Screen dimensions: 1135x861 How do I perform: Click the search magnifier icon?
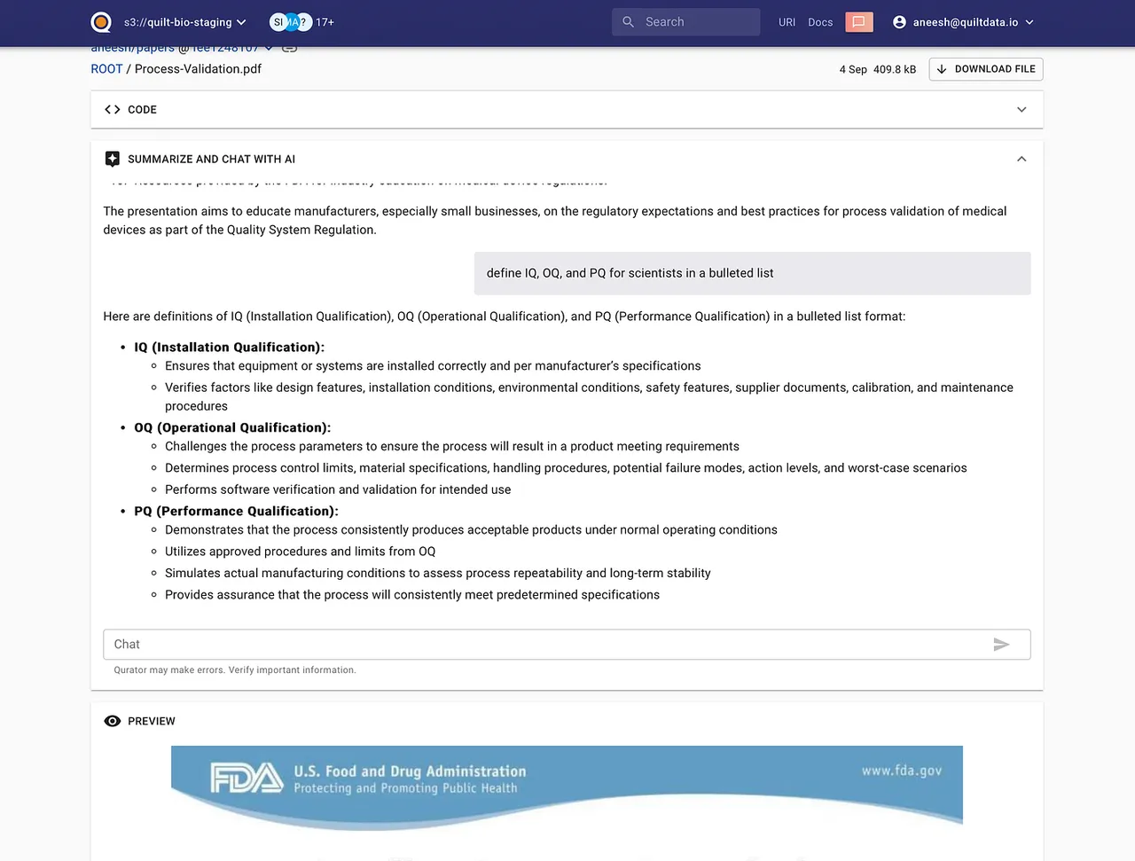(x=628, y=22)
